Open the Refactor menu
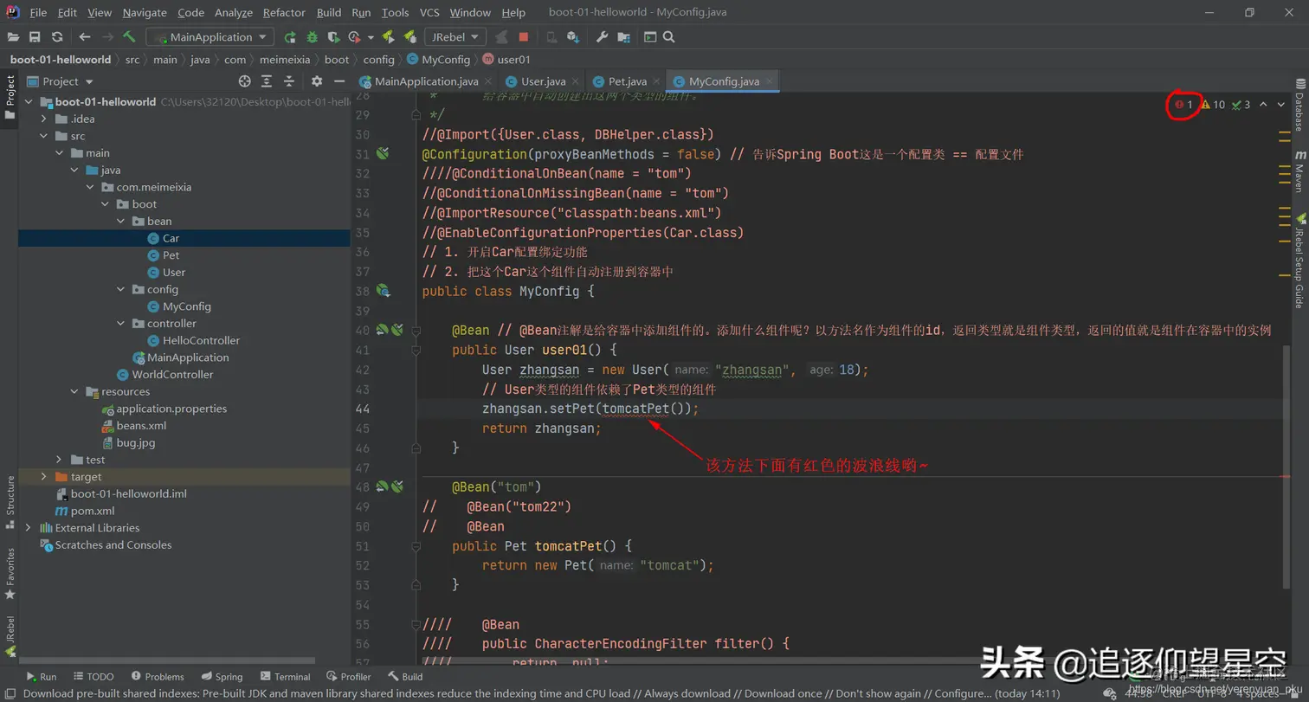This screenshot has width=1309, height=702. (x=284, y=13)
